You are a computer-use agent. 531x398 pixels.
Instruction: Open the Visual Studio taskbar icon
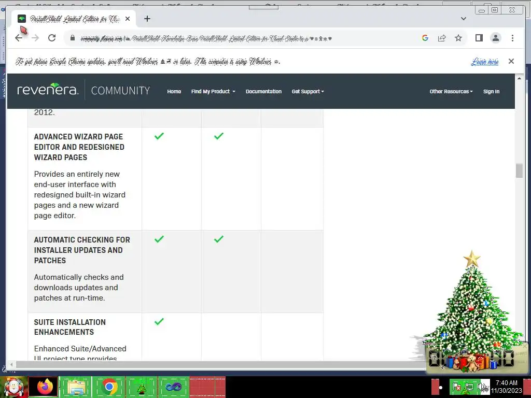[x=173, y=387]
